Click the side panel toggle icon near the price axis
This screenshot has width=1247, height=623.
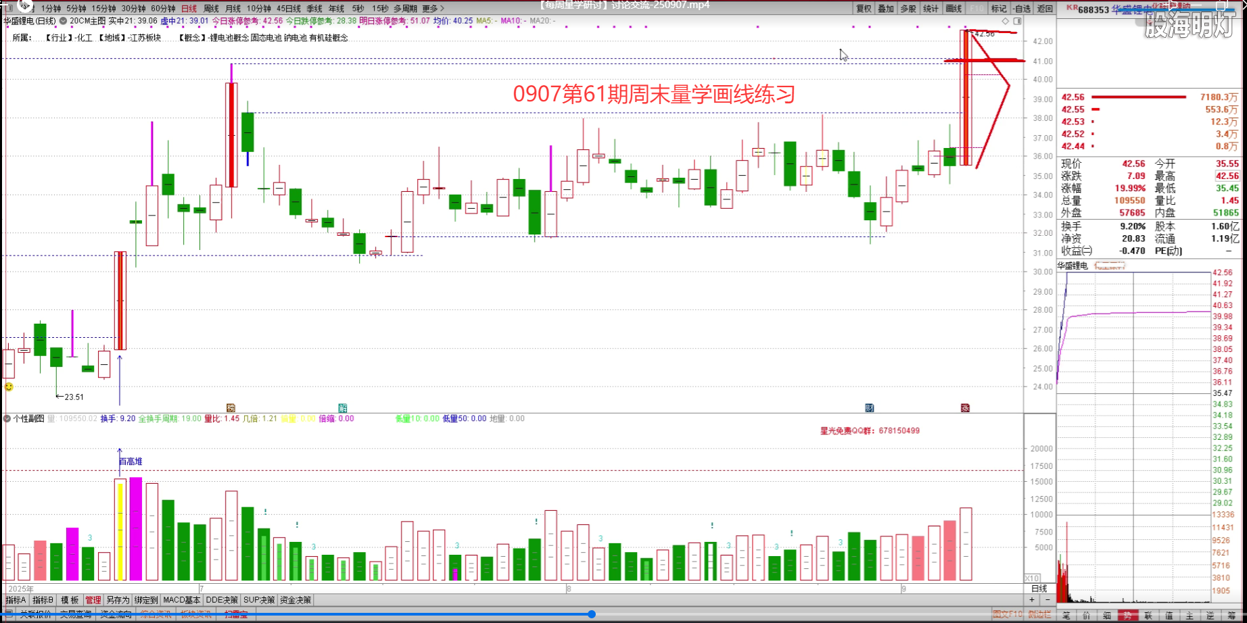pyautogui.click(x=1017, y=21)
